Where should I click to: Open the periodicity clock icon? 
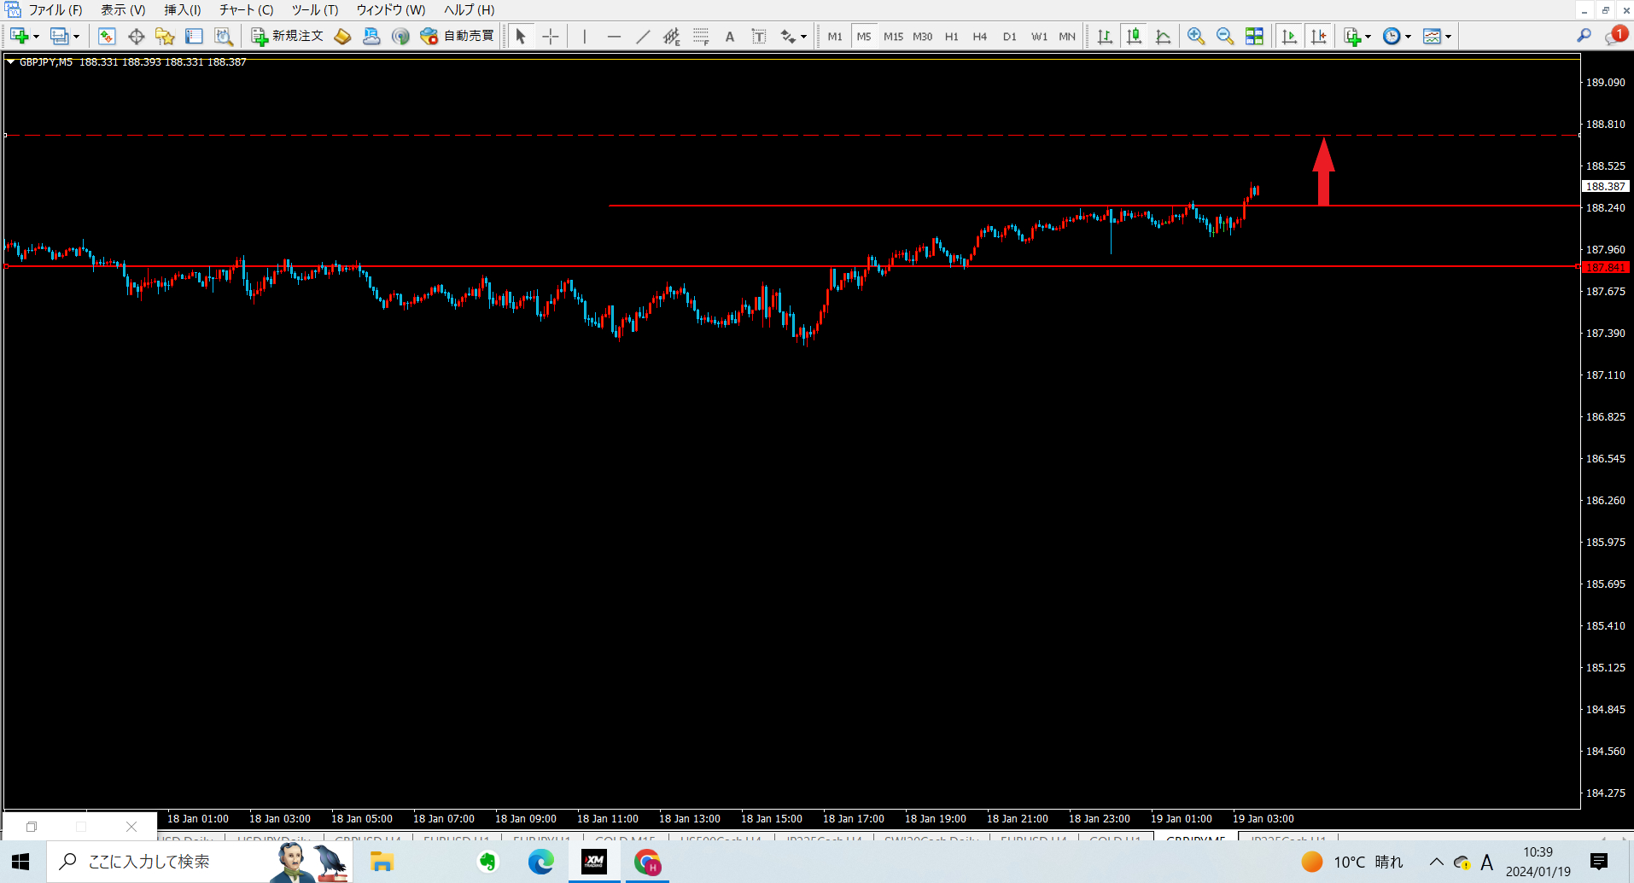[1392, 36]
